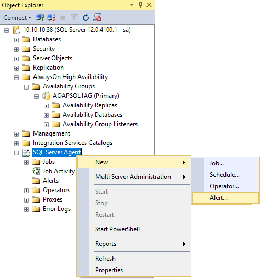The width and height of the screenshot is (260, 279).
Task: Collapse the AlwaysOn High Availability node
Action: click(16, 77)
